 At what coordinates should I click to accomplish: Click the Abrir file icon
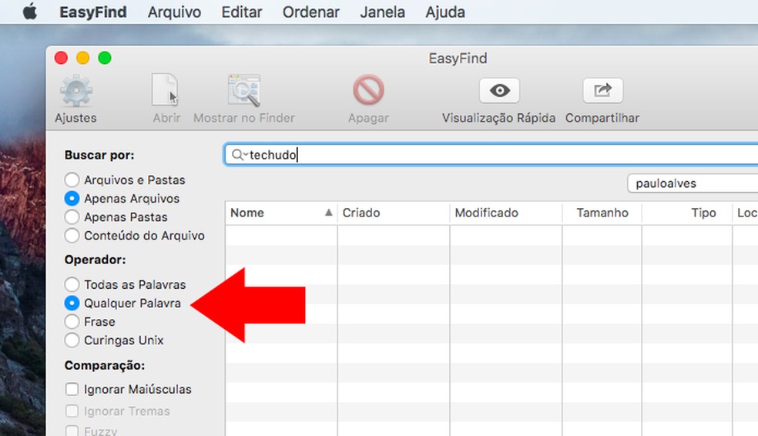166,90
